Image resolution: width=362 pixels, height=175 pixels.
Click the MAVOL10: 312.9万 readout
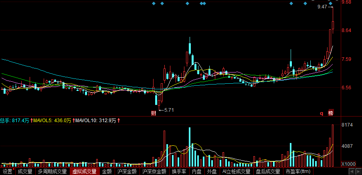95,121
